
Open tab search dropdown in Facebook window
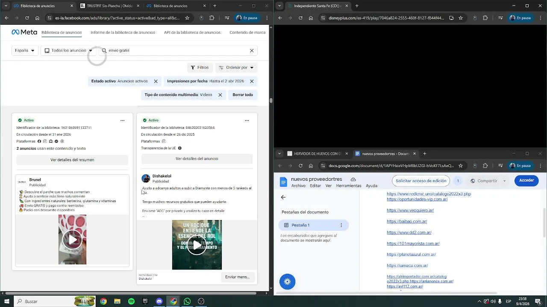point(6,6)
